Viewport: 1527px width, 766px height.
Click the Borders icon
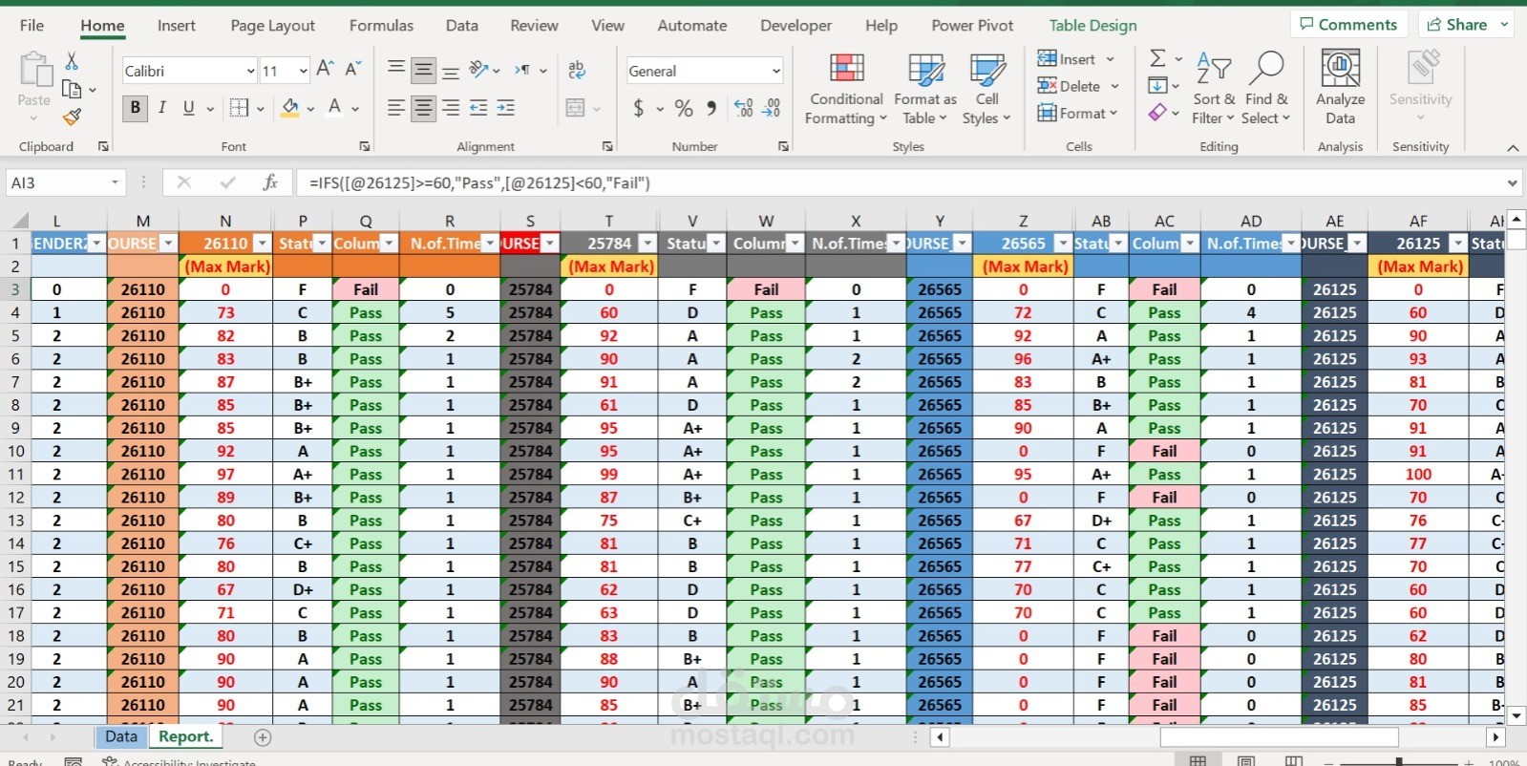click(x=239, y=108)
